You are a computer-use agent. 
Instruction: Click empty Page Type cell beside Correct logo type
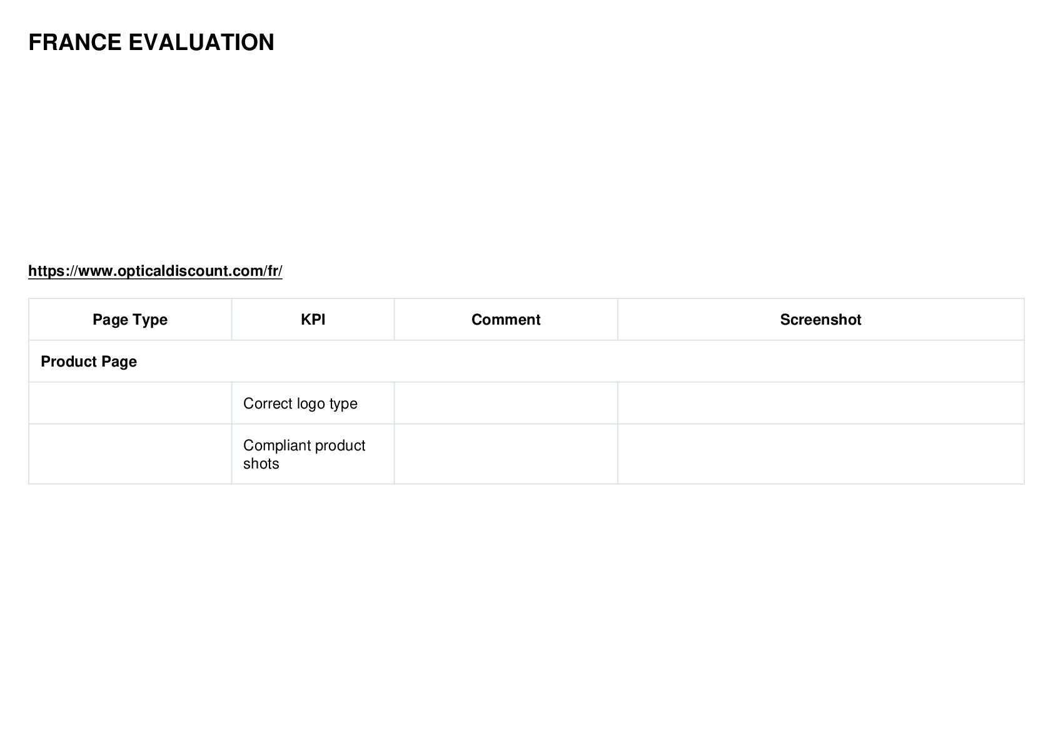click(x=130, y=403)
